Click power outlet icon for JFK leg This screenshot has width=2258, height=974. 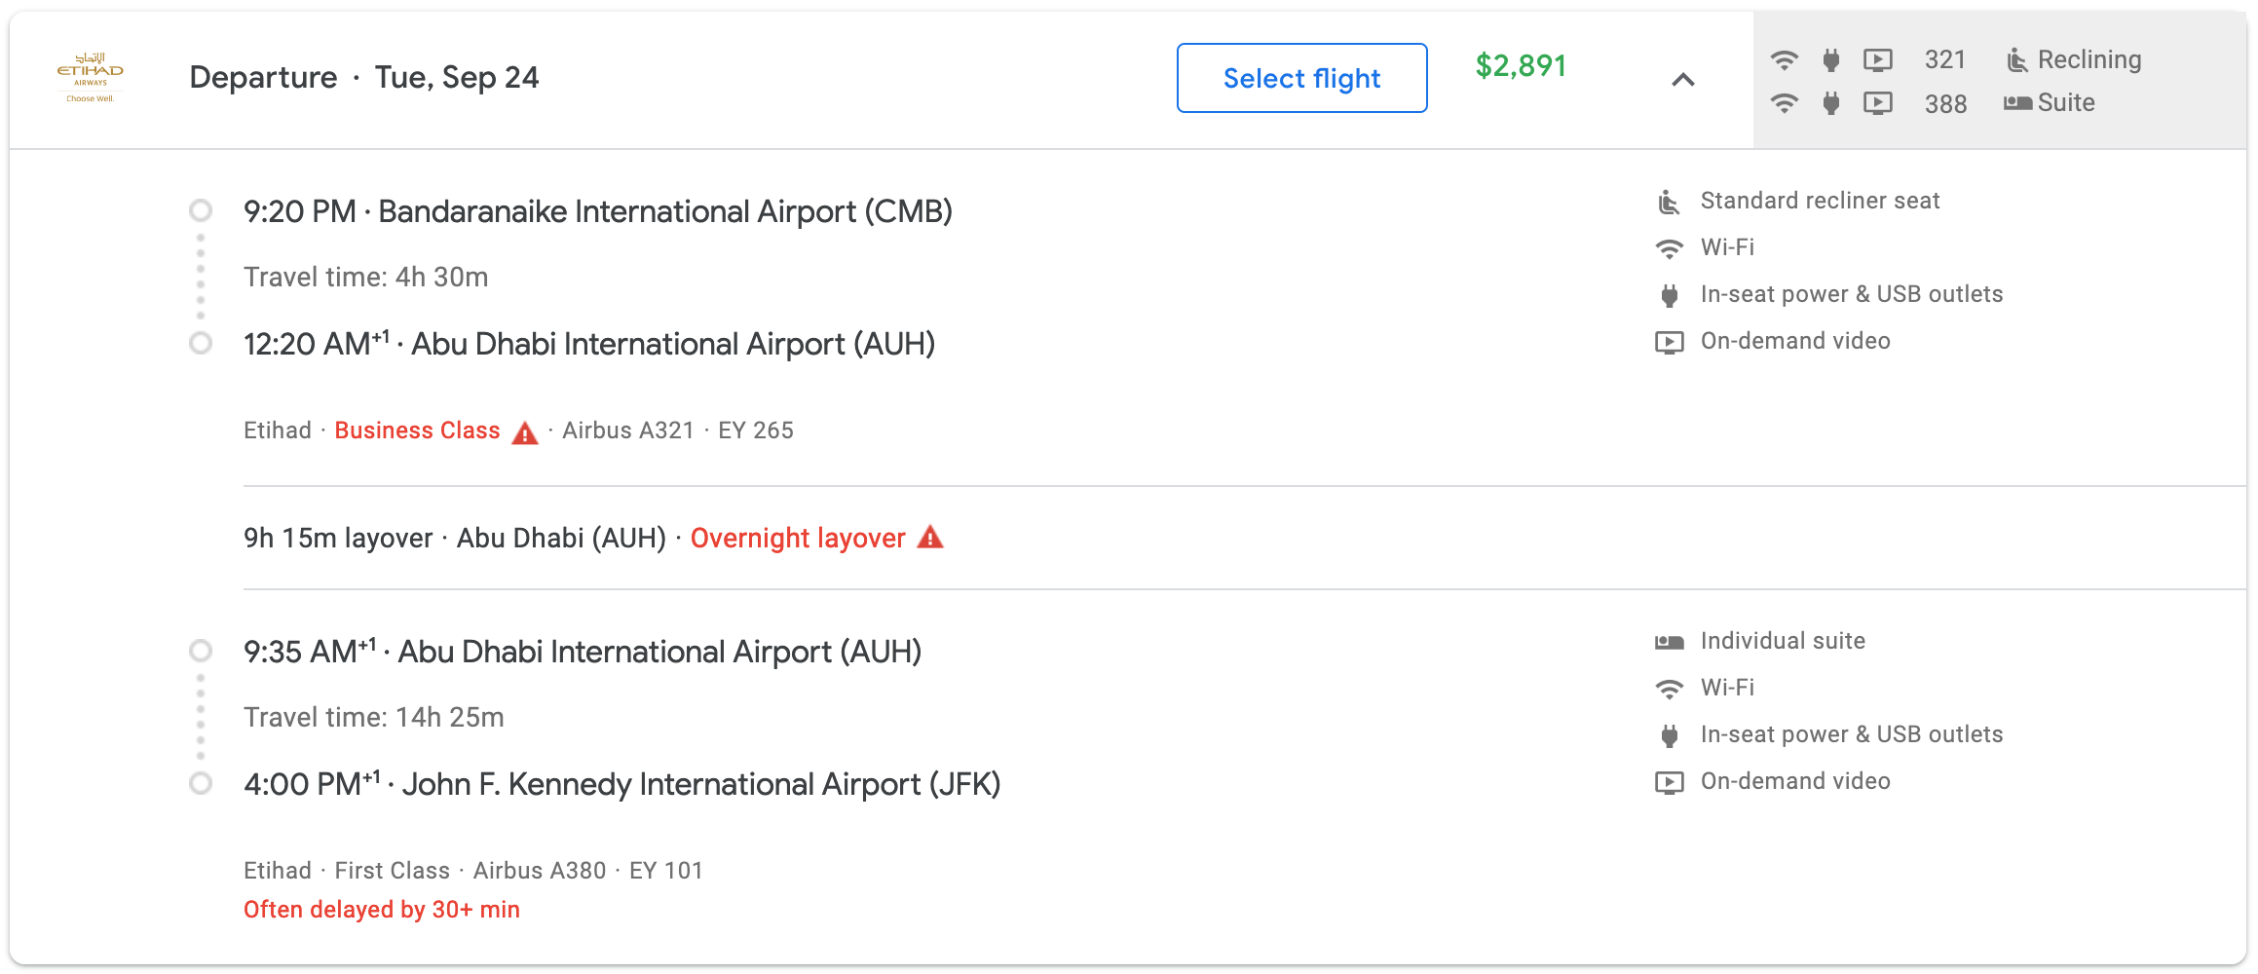[x=1669, y=735]
